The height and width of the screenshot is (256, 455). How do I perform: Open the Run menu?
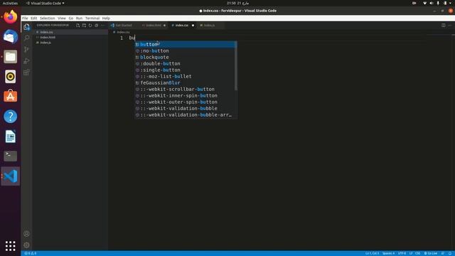(79, 18)
